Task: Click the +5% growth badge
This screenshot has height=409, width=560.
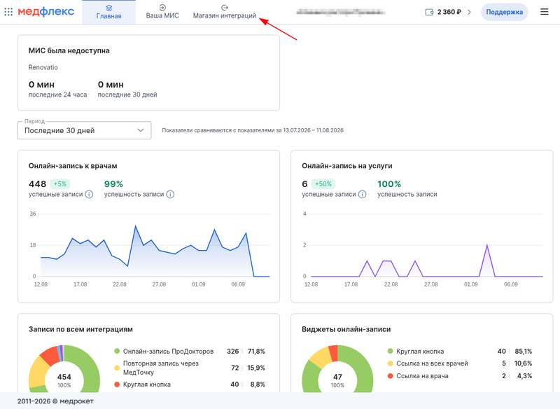Action: pos(60,184)
